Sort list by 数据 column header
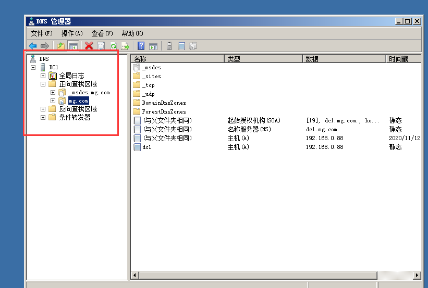The image size is (428, 288). (344, 59)
